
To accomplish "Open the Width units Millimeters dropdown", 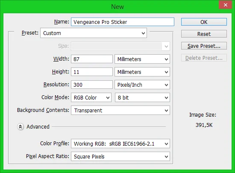I will 142,59.
